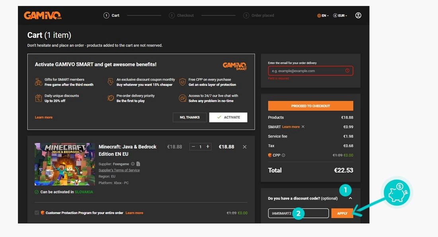Click the discount code input field
This screenshot has width=438, height=237.
(x=298, y=213)
